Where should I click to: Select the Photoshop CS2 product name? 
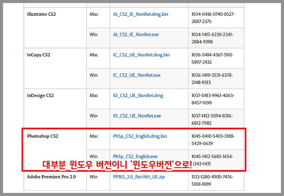(43, 136)
